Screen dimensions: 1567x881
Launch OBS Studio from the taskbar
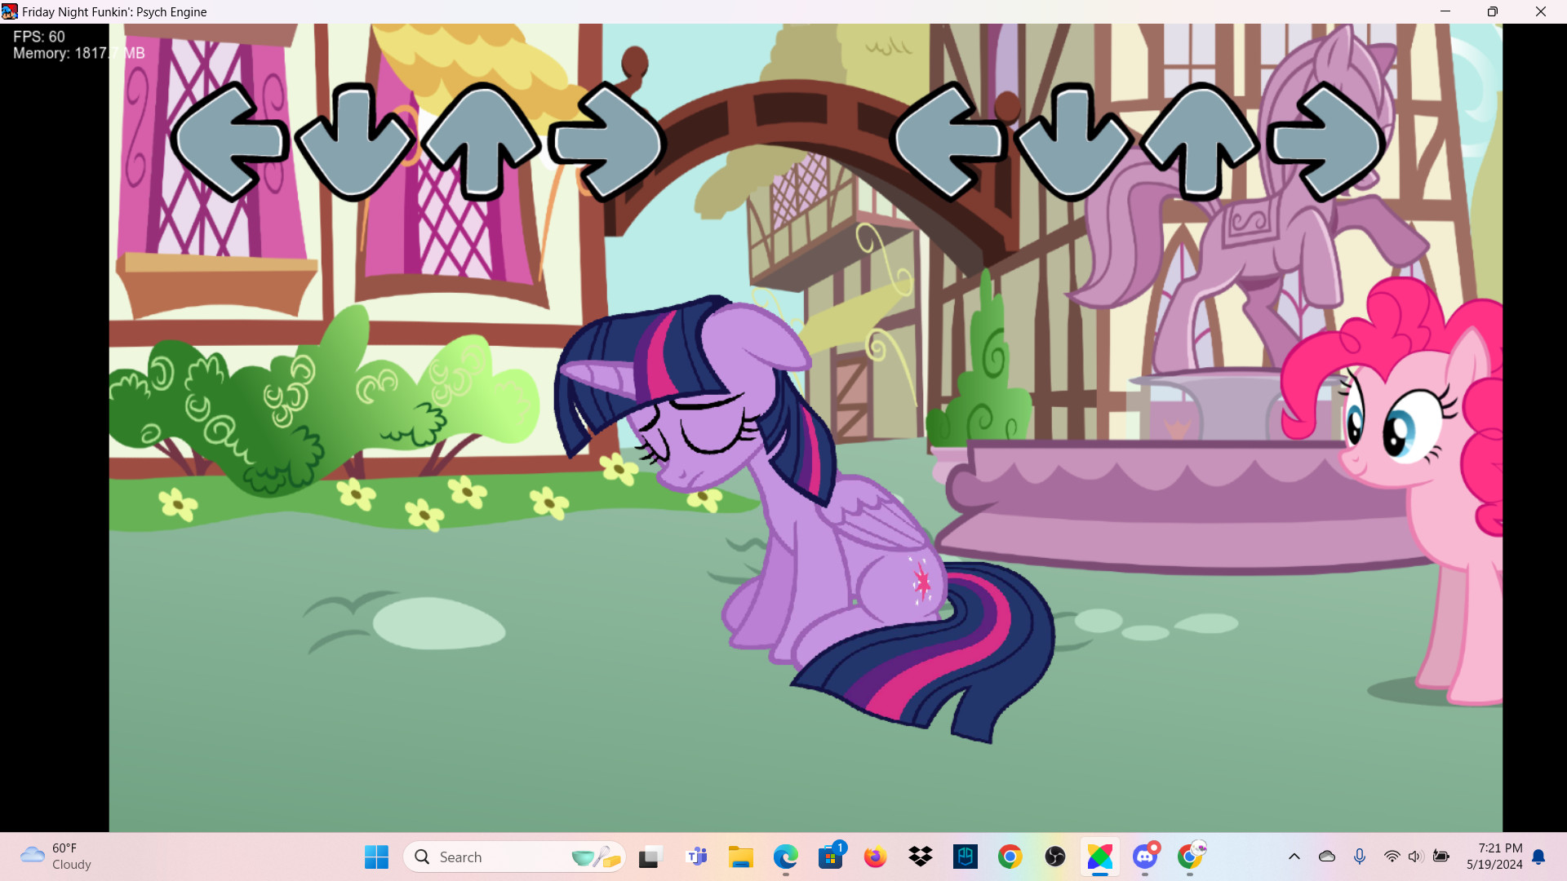(1054, 857)
